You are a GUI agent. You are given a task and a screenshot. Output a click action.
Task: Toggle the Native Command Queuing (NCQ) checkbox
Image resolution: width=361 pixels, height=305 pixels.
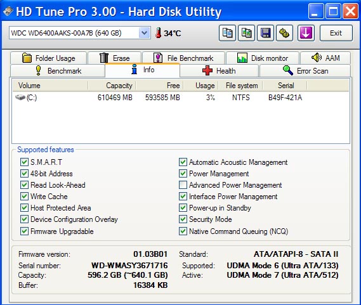pyautogui.click(x=183, y=231)
